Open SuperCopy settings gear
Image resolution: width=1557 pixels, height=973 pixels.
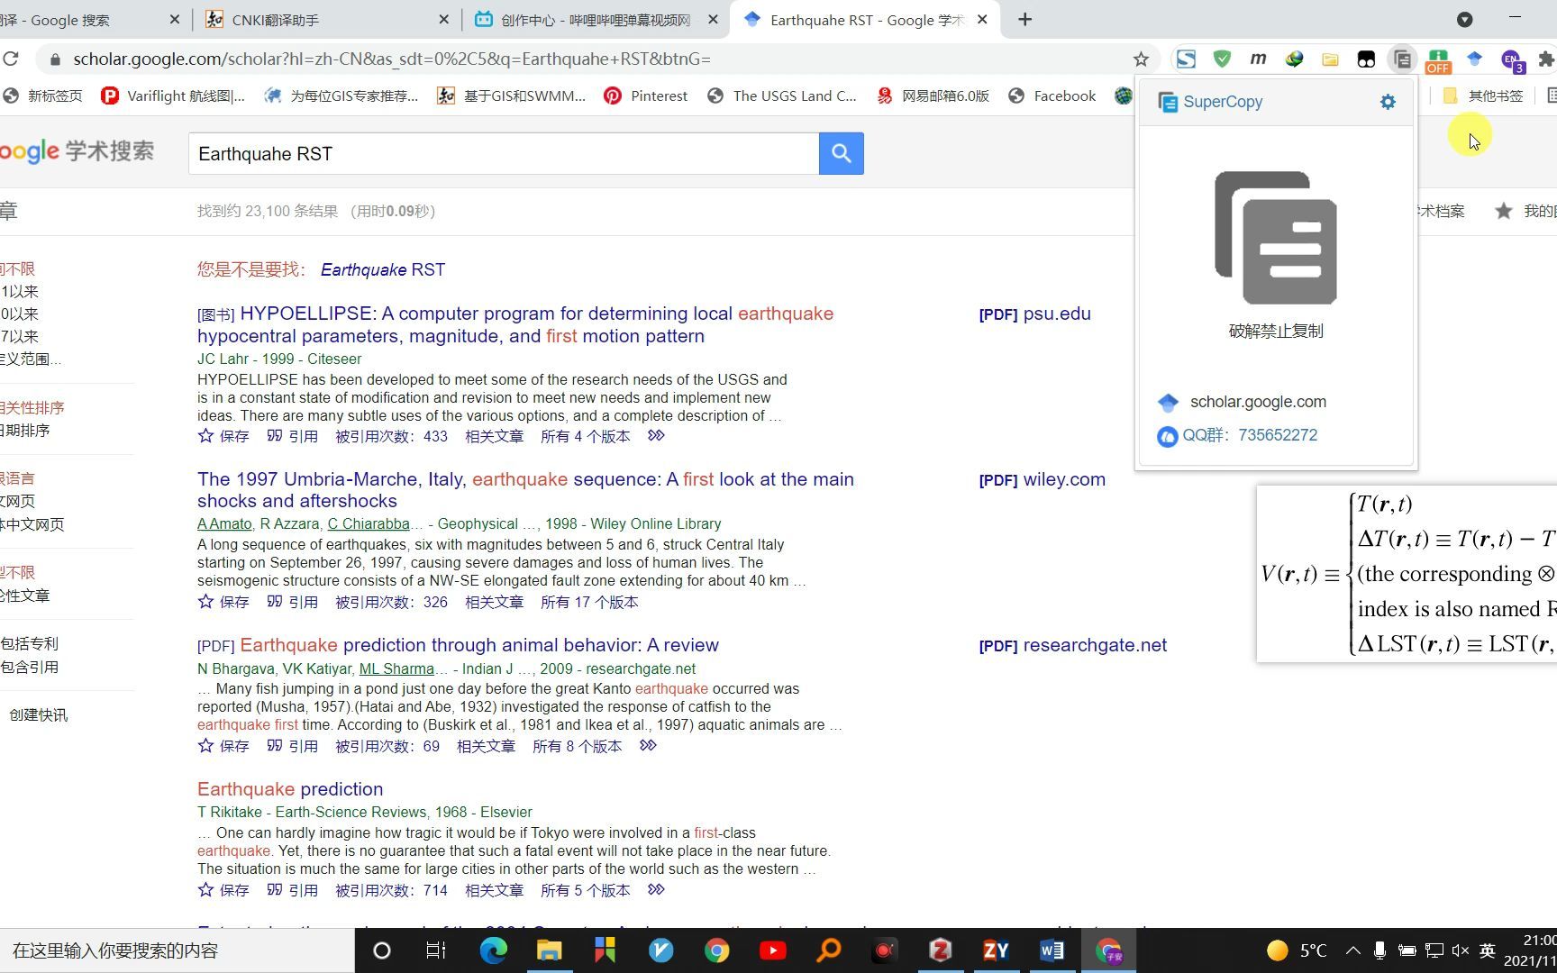click(x=1388, y=102)
